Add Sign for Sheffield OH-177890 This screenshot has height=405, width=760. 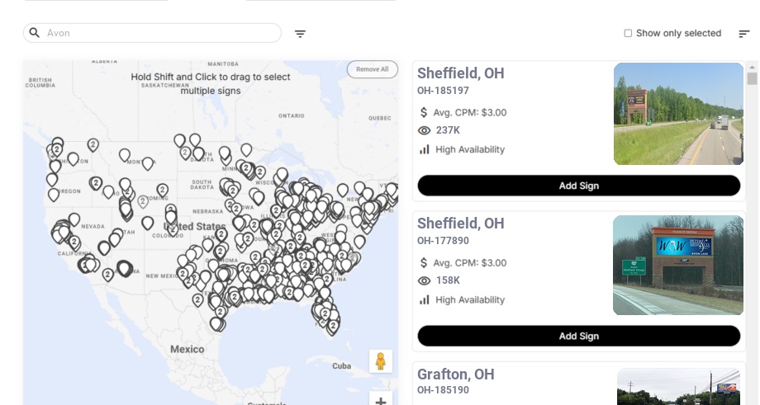pyautogui.click(x=578, y=336)
